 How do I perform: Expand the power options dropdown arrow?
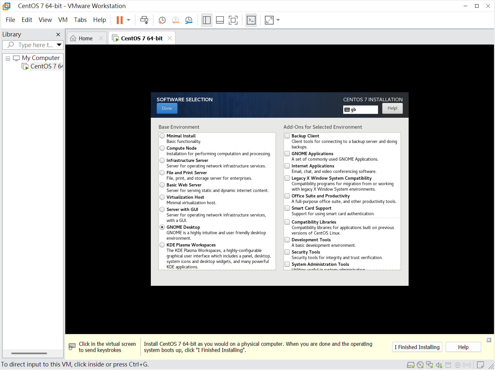pos(129,20)
